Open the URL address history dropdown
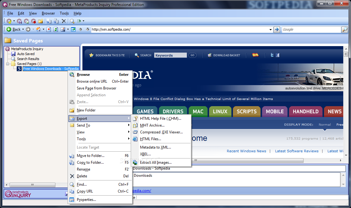 point(270,29)
